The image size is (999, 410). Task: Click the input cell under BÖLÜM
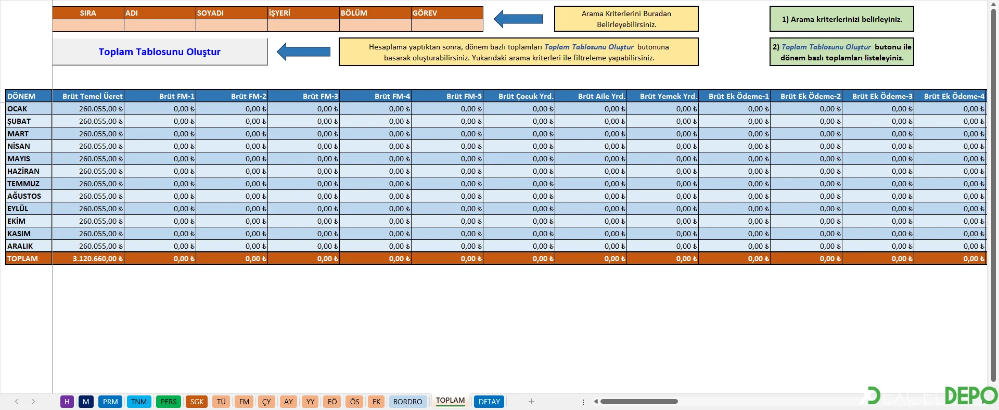[x=375, y=25]
